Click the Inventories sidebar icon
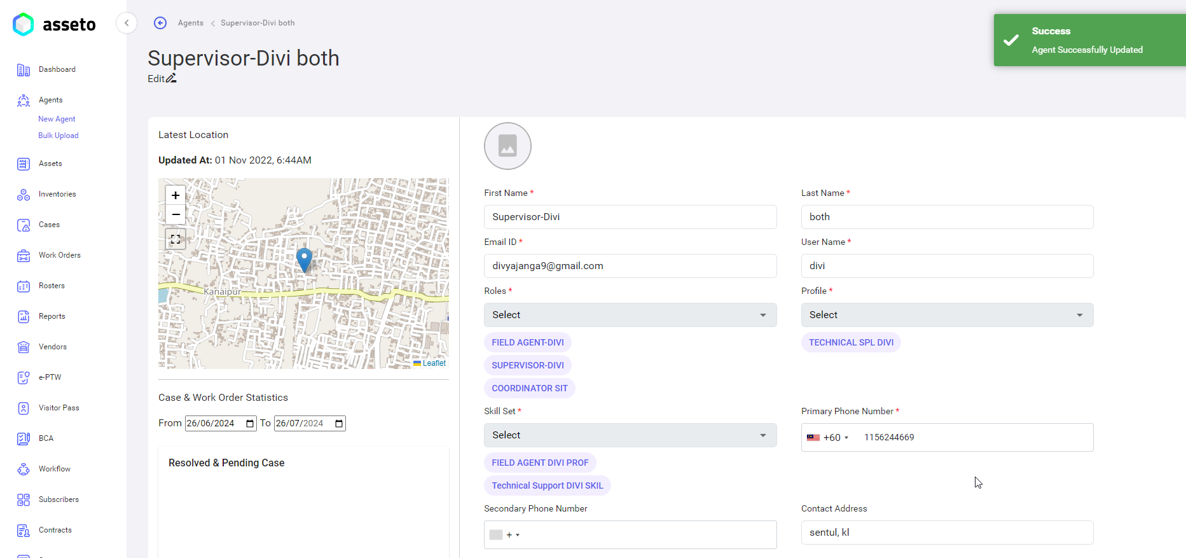1186x558 pixels. pos(24,195)
